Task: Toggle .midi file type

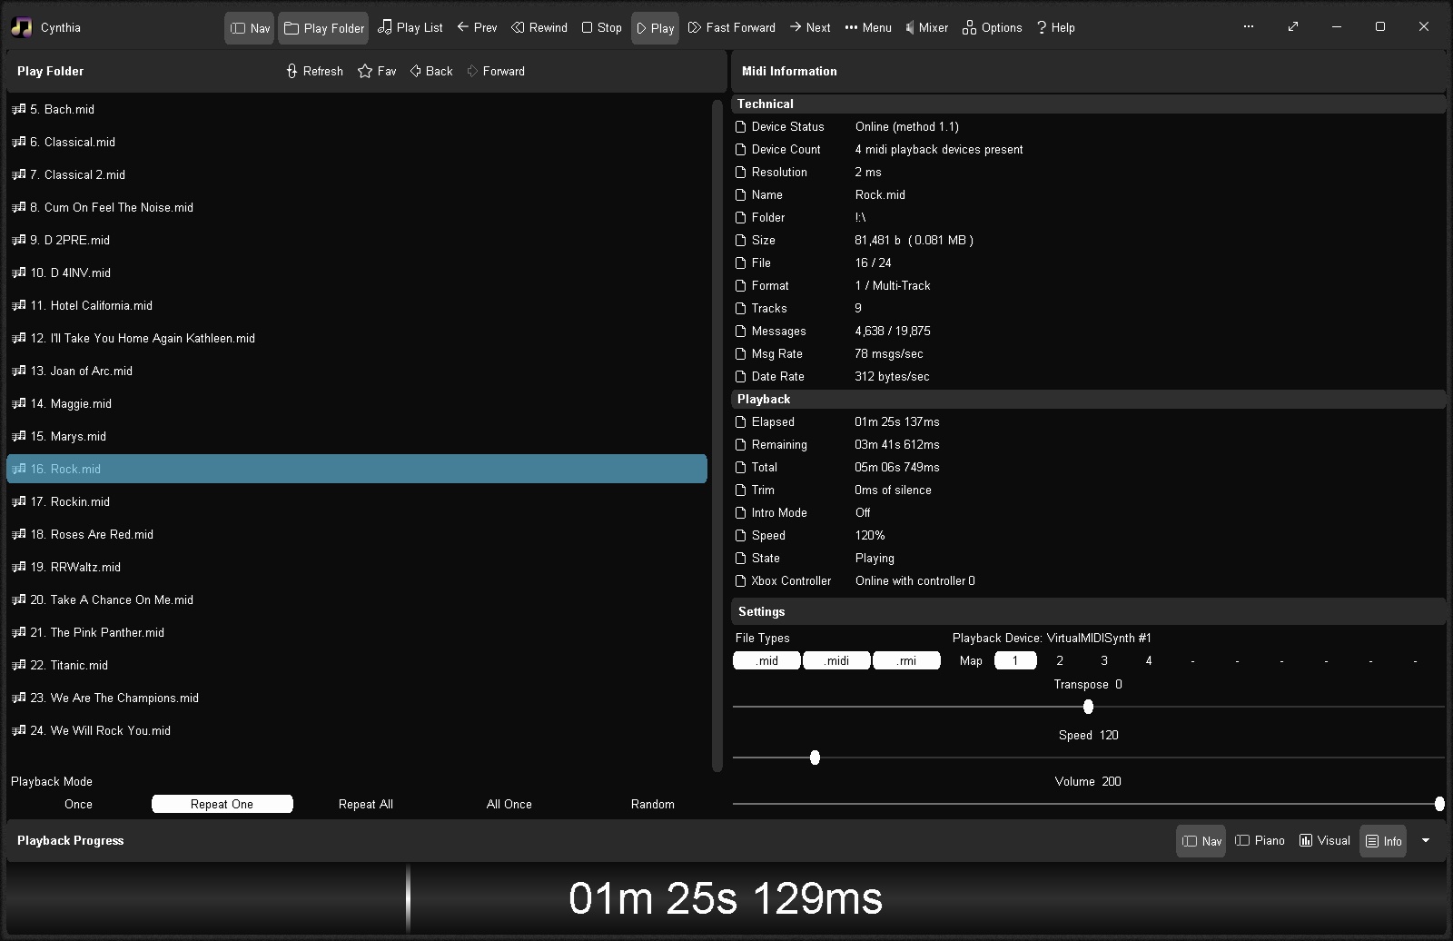Action: pyautogui.click(x=837, y=660)
